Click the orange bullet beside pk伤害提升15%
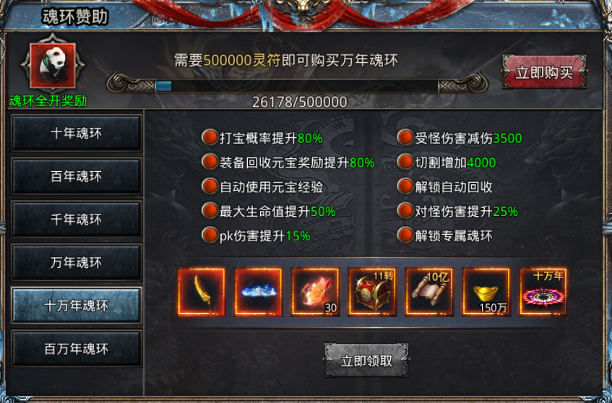This screenshot has width=612, height=403. (x=210, y=235)
